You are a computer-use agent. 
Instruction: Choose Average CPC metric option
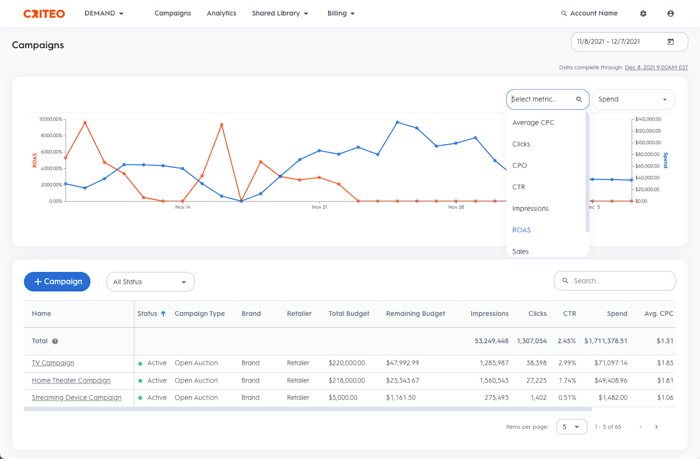coord(533,122)
